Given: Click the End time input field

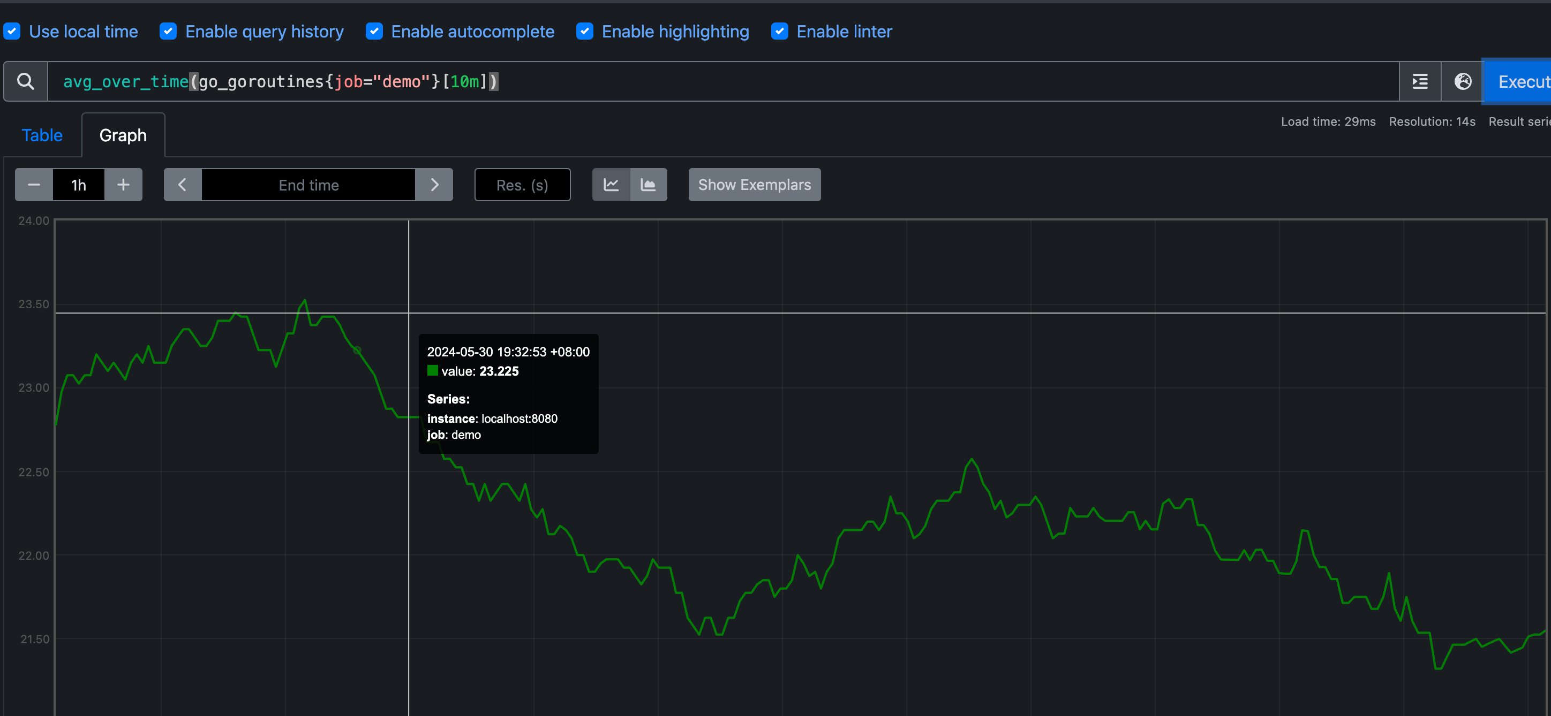Looking at the screenshot, I should point(308,185).
